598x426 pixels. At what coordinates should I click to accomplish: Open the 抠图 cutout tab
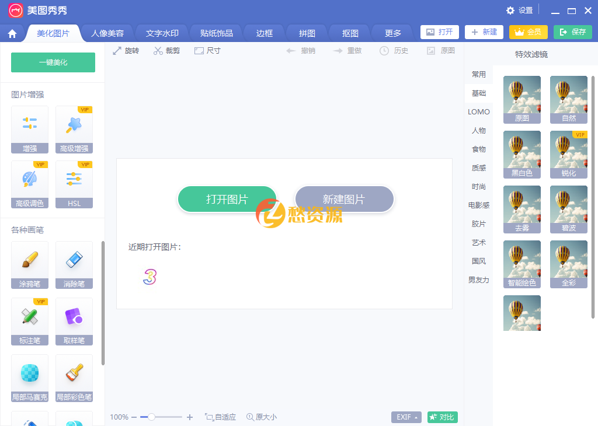pyautogui.click(x=349, y=33)
